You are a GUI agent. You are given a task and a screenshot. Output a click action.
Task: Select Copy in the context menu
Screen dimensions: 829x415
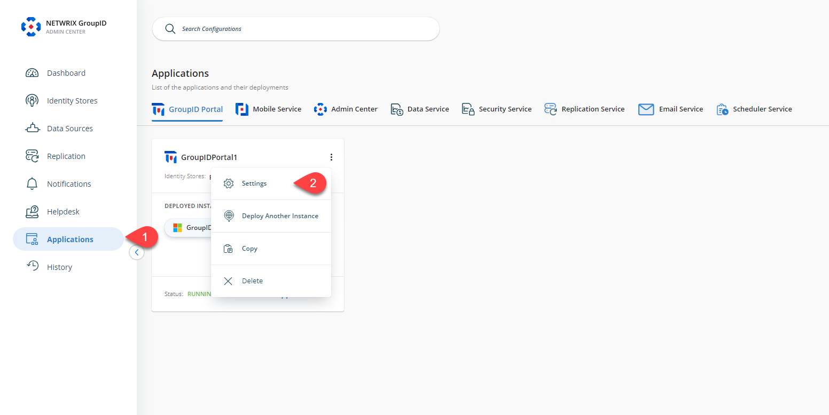[x=249, y=248]
